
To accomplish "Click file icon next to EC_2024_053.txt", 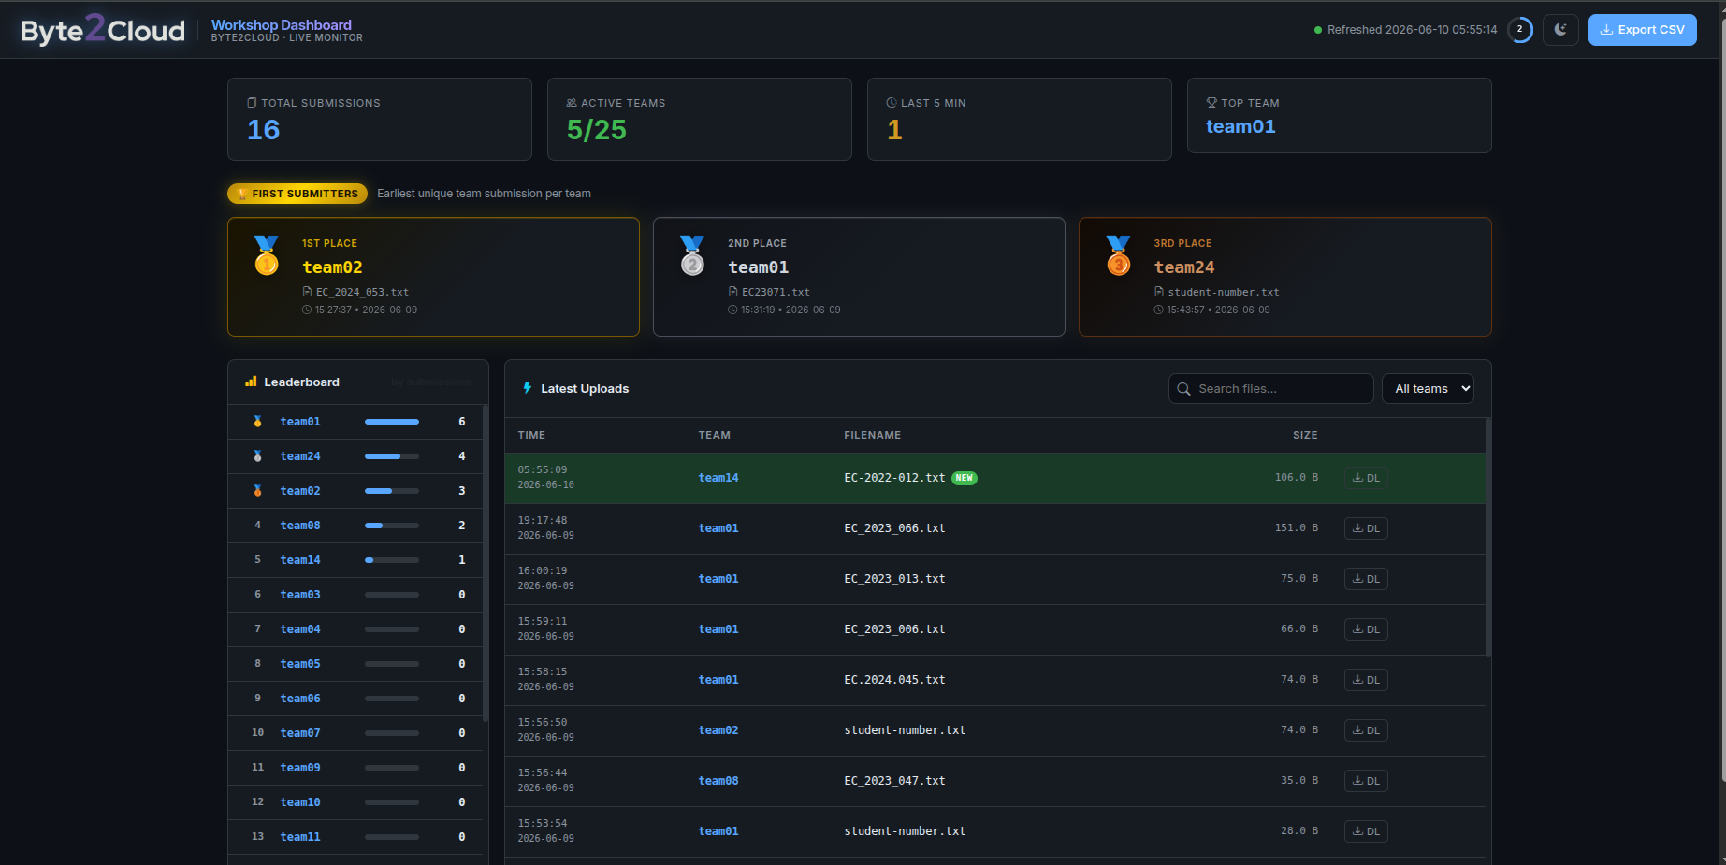I will (x=308, y=292).
